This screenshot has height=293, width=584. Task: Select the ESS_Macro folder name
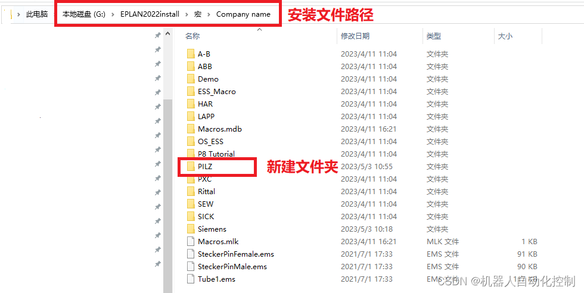coord(217,91)
